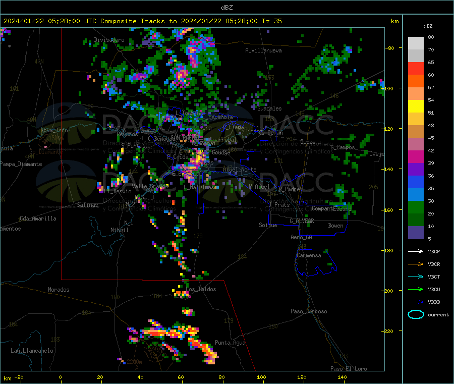
Task: Click the 'Los_Toldos' map label
Action: click(201, 289)
